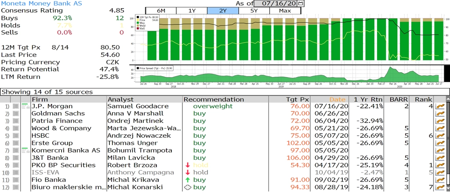The image size is (450, 195).
Task: Open analyst chart icon in Patria Finance row
Action: point(439,121)
